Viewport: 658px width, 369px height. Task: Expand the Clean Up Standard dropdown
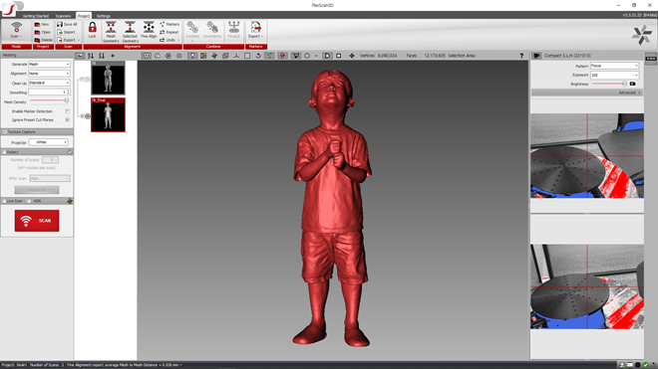[x=49, y=83]
